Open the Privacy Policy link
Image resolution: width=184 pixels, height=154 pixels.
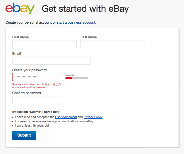pyautogui.click(x=93, y=117)
